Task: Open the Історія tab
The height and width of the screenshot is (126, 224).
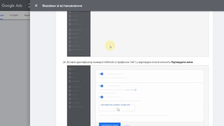Action: pos(14,15)
